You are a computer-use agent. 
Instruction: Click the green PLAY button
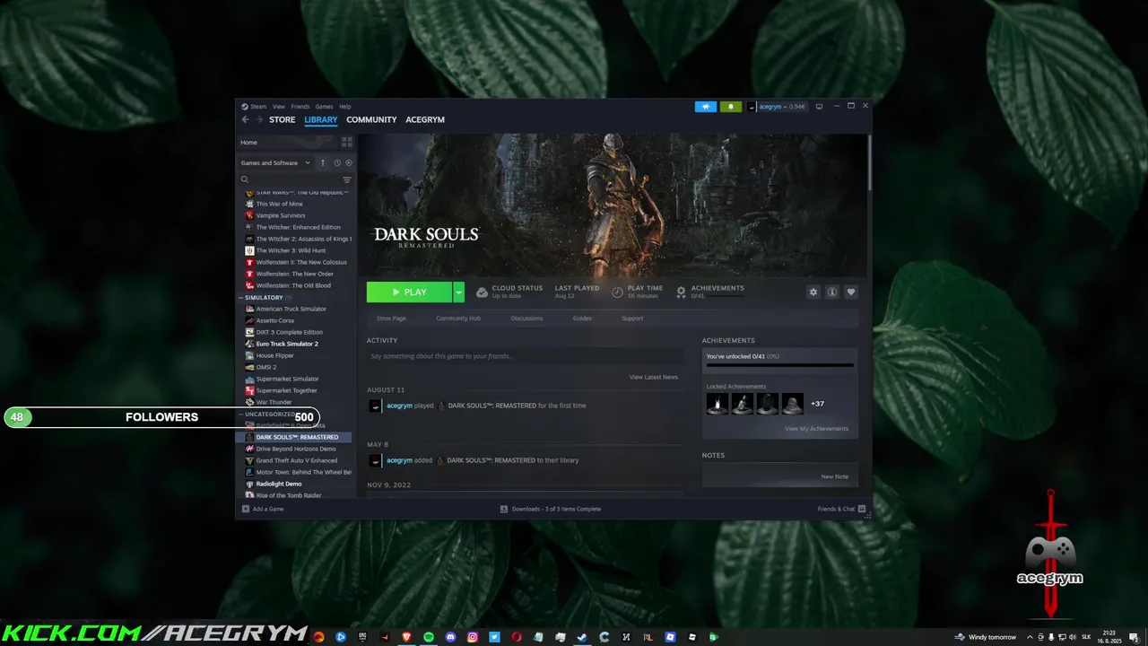point(410,292)
